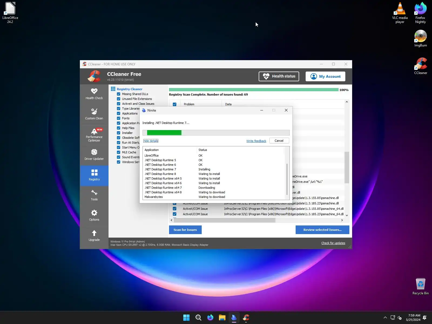Select the VLC media player desktop shortcut
432x324 pixels.
400,12
